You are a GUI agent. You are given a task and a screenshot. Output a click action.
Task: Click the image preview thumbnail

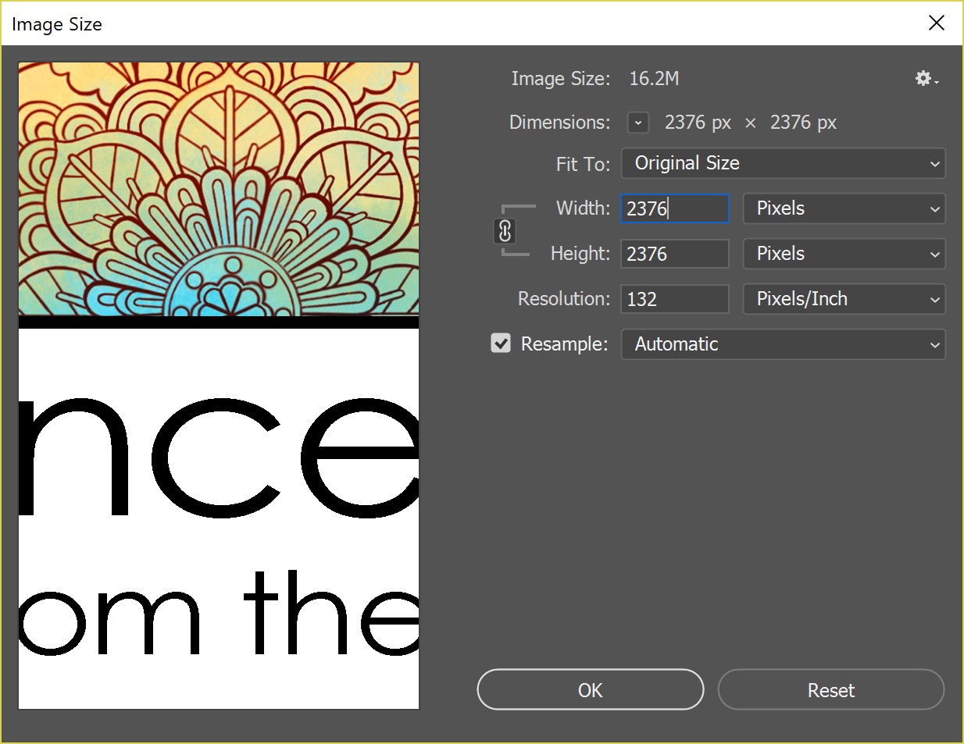coord(219,386)
